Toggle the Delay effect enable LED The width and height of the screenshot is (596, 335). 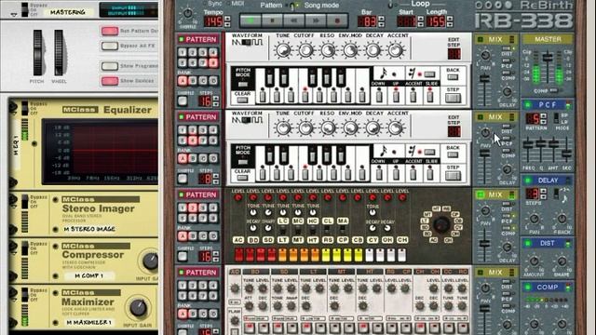coord(528,180)
